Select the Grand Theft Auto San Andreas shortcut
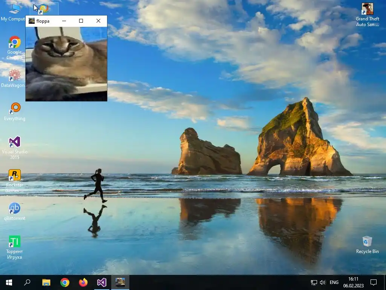The height and width of the screenshot is (290, 386). [x=367, y=15]
